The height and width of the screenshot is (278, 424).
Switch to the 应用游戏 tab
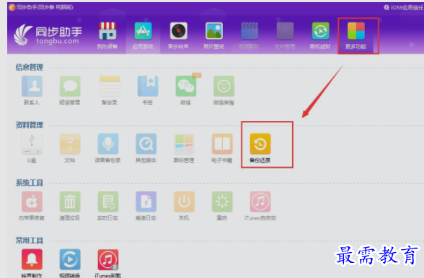click(x=143, y=36)
